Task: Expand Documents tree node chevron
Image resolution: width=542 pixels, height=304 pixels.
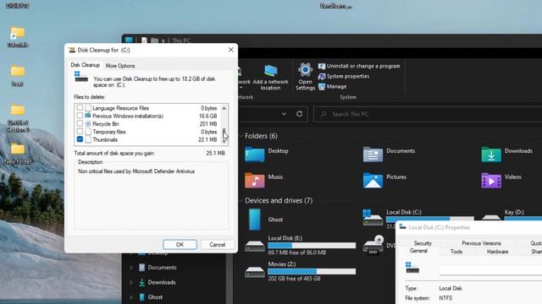Action: (131, 268)
